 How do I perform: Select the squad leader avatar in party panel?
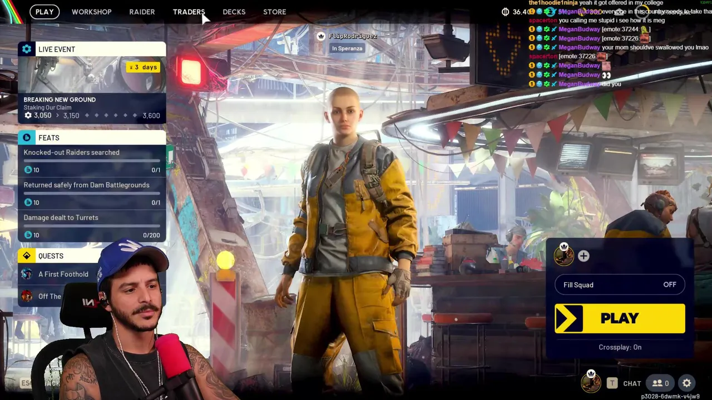pos(563,255)
